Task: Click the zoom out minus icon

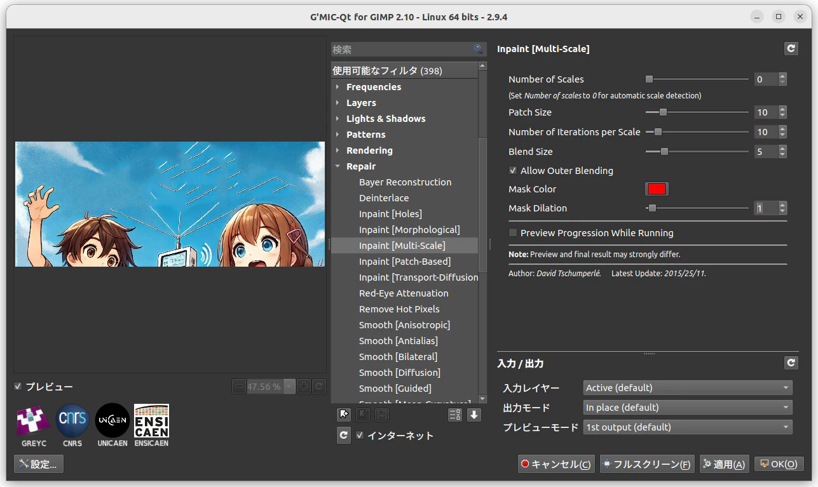Action: (239, 386)
